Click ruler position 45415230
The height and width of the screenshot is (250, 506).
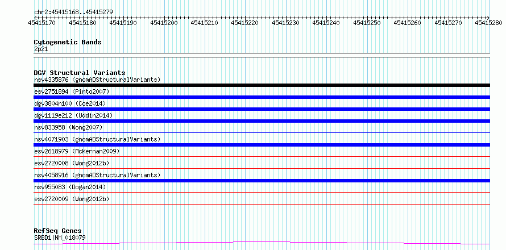click(x=285, y=23)
